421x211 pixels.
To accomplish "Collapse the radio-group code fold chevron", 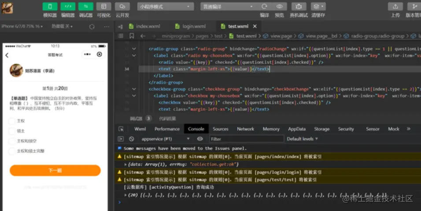I will click(x=134, y=49).
